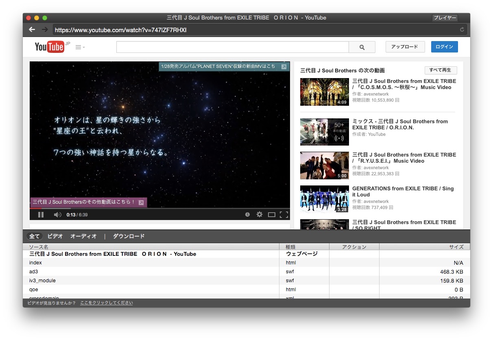The height and width of the screenshot is (340, 493).
Task: Open C.O.S.M.O.S. Music Video thumbnail
Action: [325, 92]
